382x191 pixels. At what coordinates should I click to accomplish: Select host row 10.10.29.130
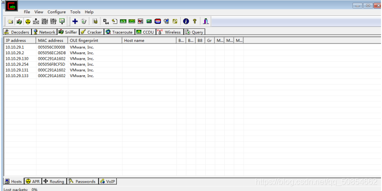[124, 59]
